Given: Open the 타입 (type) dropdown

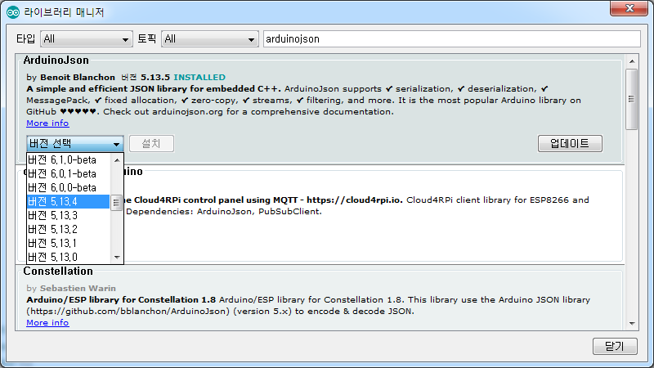Looking at the screenshot, I should coord(87,39).
